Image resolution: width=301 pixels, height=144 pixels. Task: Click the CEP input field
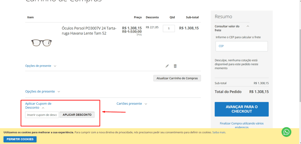click(242, 46)
